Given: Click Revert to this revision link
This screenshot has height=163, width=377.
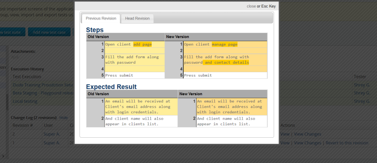Looking at the screenshot, I should (347, 143).
